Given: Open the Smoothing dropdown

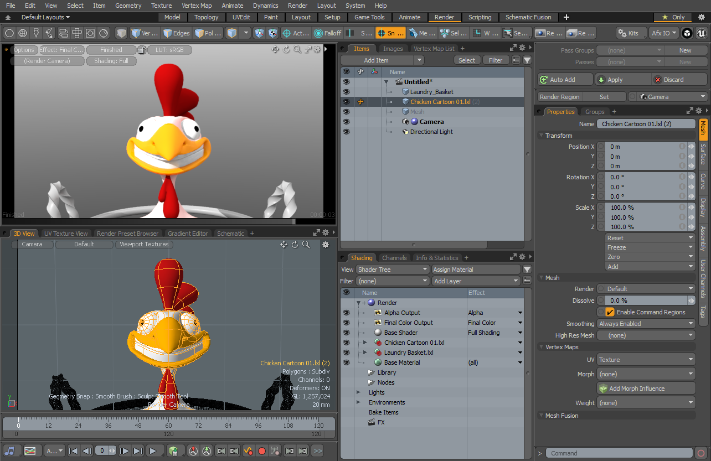Looking at the screenshot, I should click(x=646, y=324).
